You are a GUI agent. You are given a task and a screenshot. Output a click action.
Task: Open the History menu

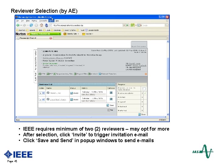point(34,21)
